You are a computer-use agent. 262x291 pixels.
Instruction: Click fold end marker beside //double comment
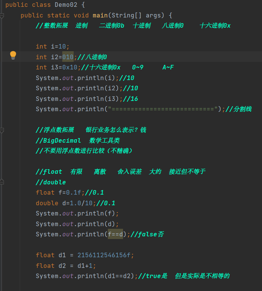2,182
